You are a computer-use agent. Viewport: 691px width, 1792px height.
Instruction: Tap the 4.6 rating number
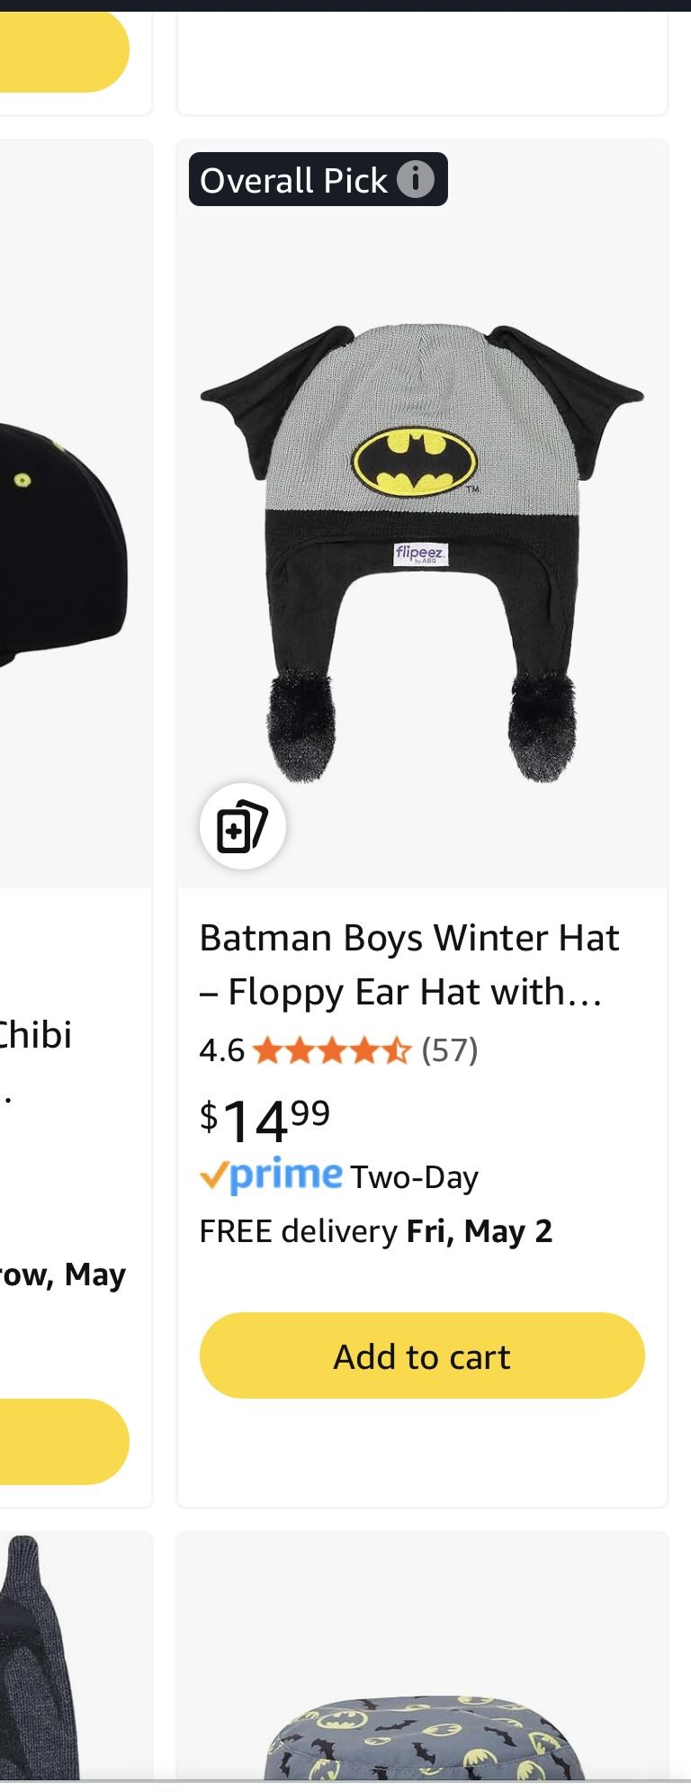[221, 1050]
